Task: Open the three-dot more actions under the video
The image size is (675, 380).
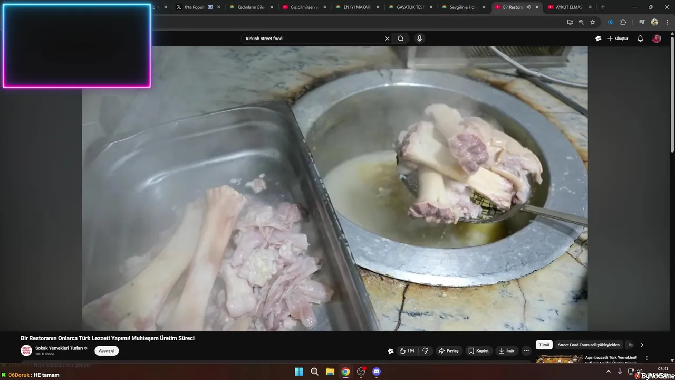Action: [x=526, y=351]
